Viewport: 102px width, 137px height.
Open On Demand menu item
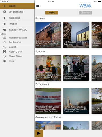pos(17,12)
